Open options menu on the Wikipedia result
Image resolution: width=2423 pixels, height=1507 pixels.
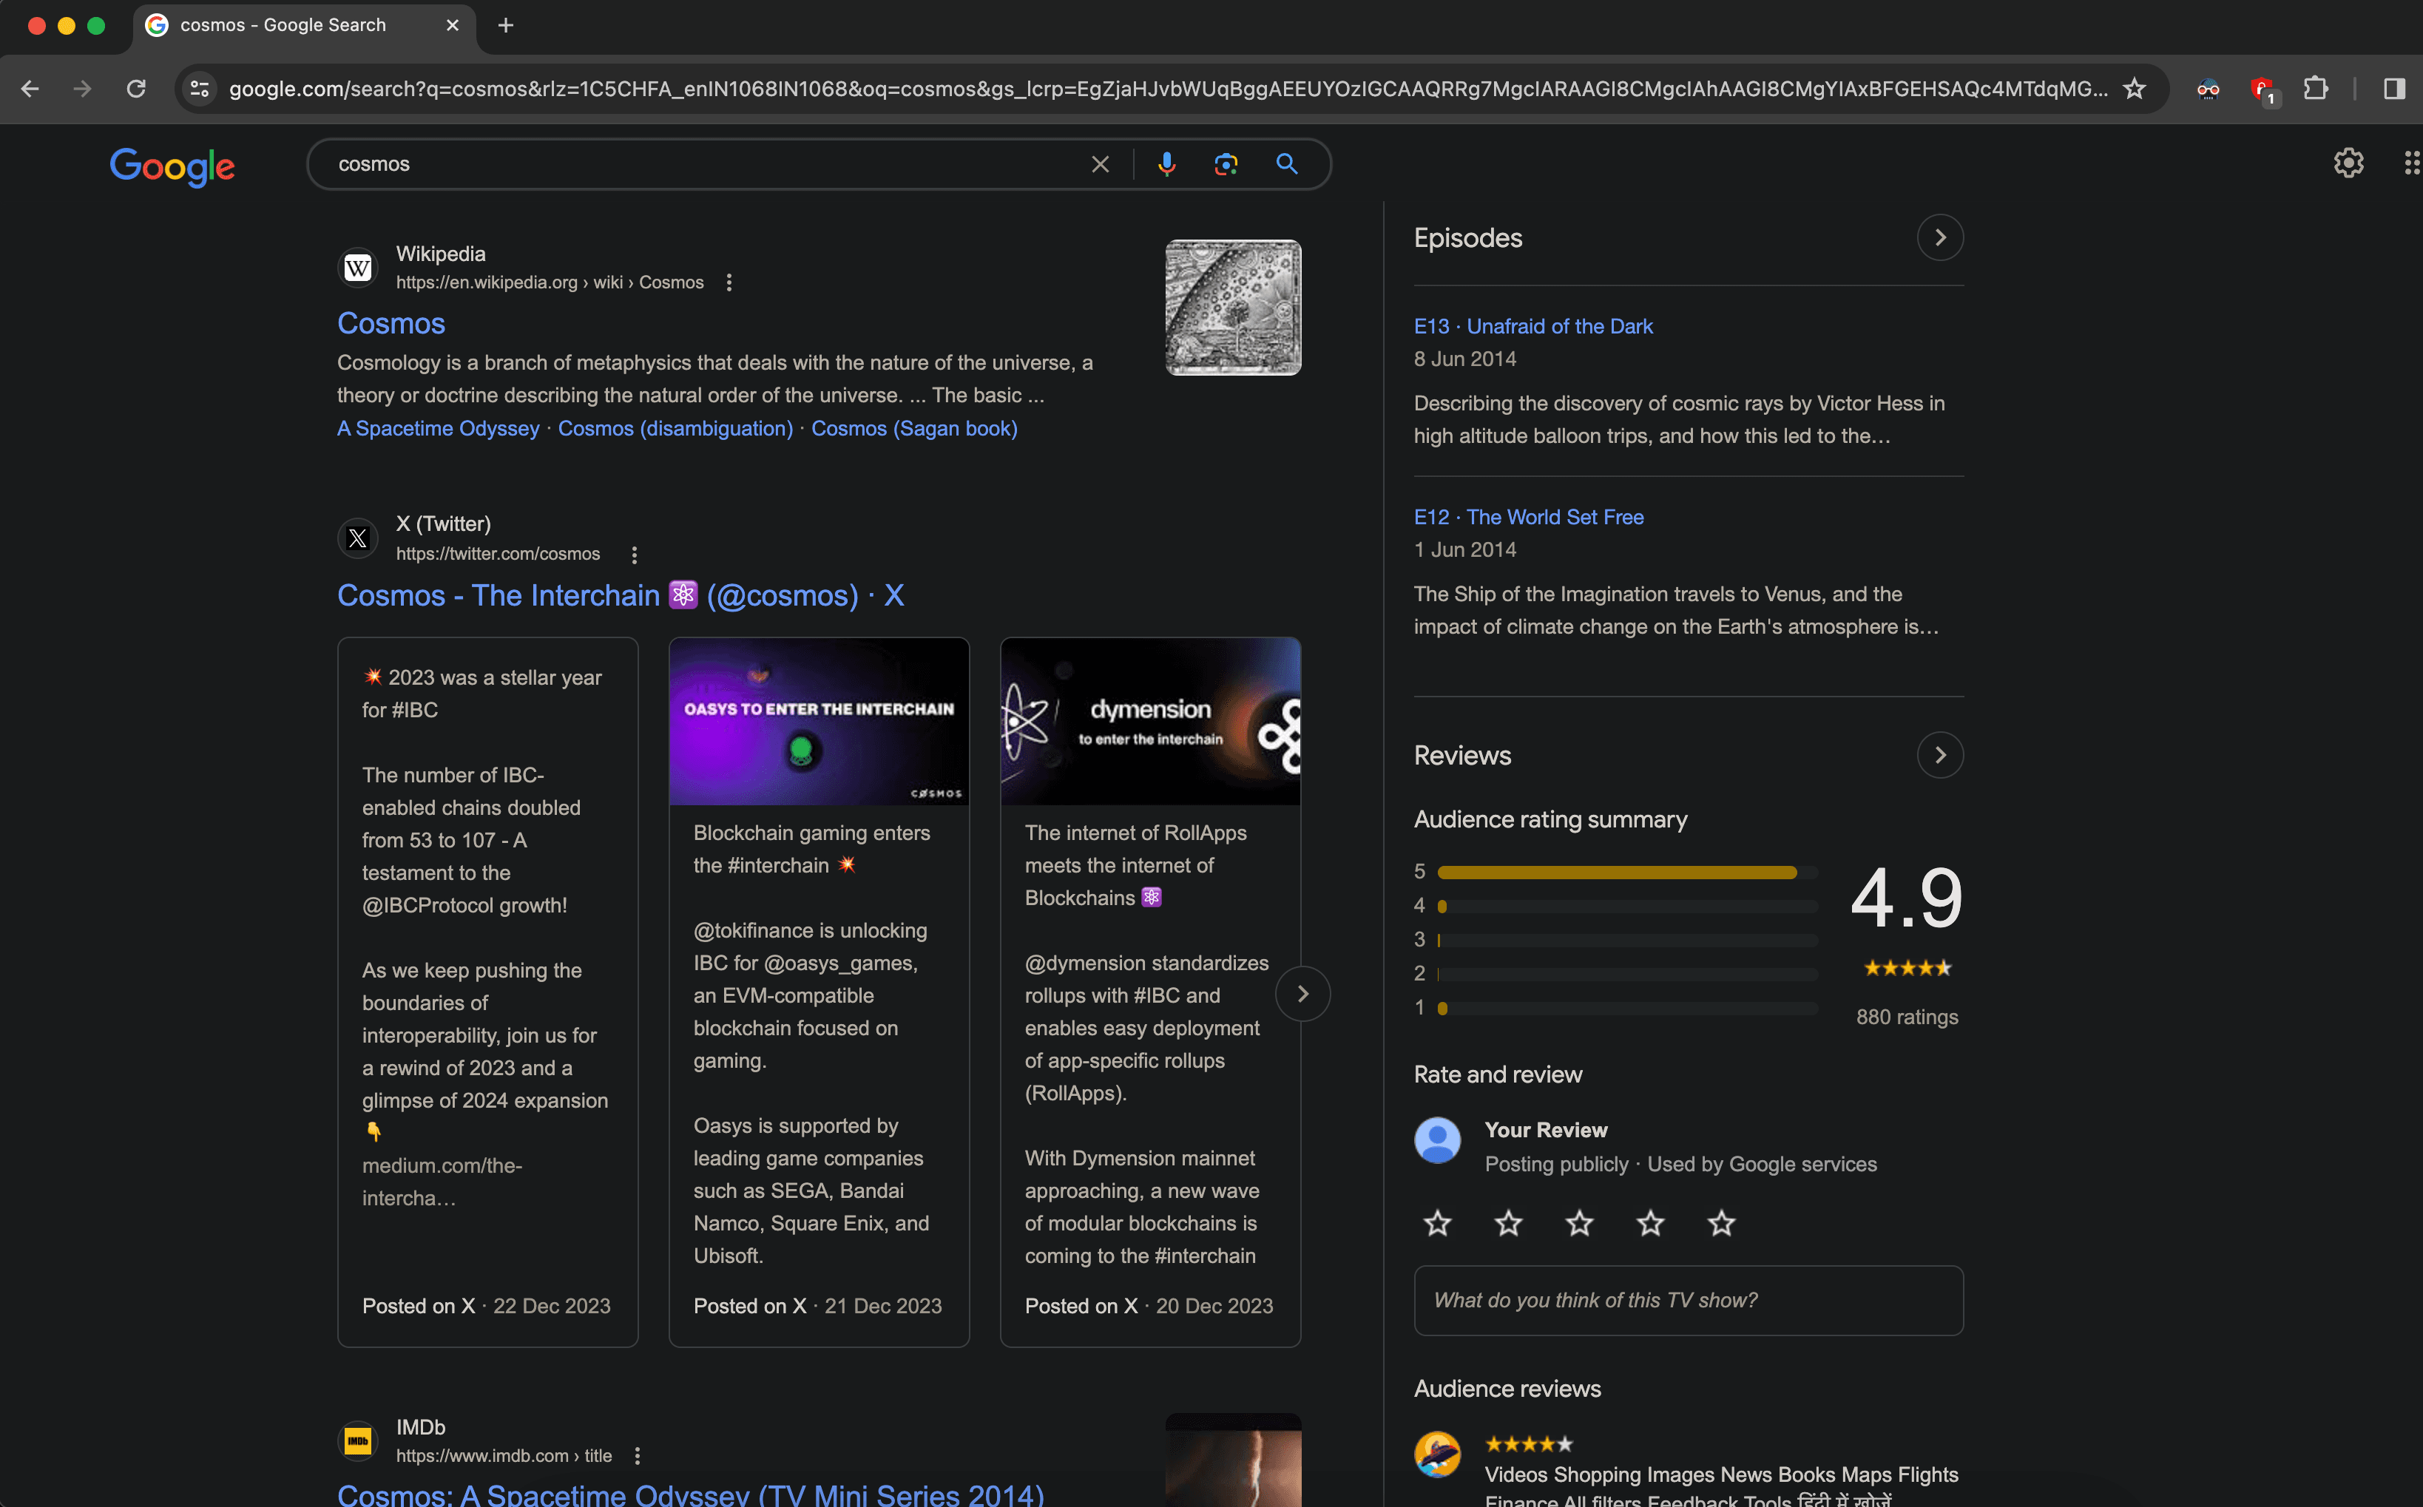pos(729,282)
